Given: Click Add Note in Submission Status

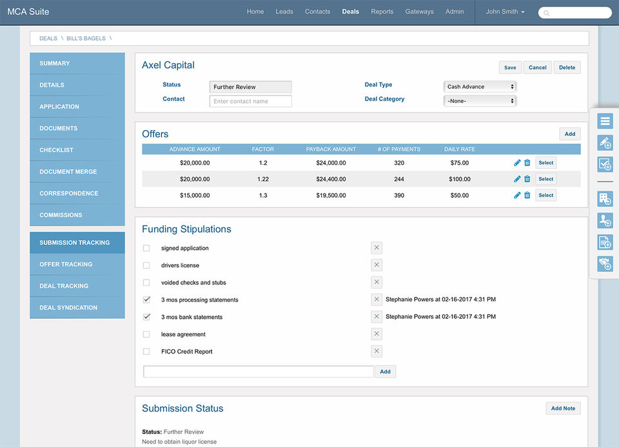Looking at the screenshot, I should click(x=563, y=408).
